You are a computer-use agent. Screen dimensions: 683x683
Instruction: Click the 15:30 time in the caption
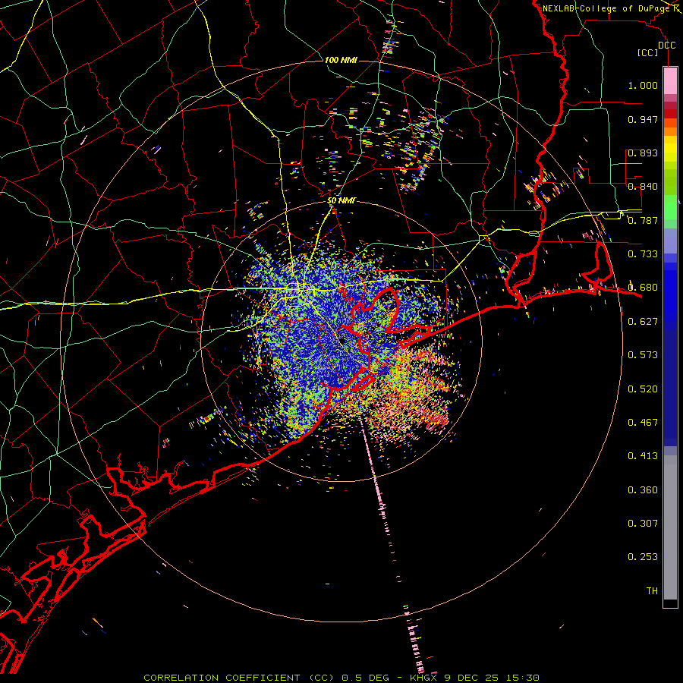tap(523, 678)
